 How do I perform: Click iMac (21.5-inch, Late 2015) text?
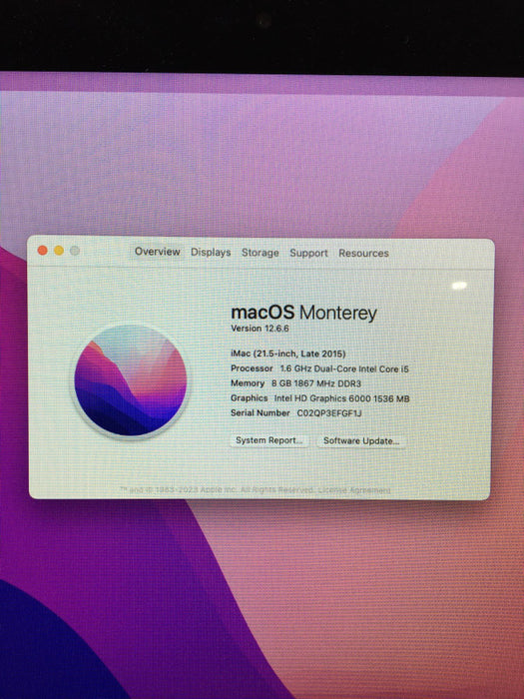click(288, 353)
